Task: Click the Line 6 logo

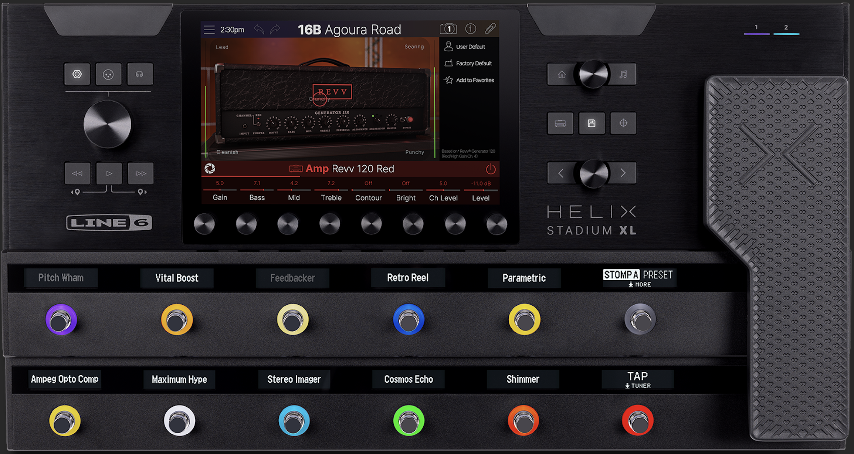Action: (x=109, y=223)
